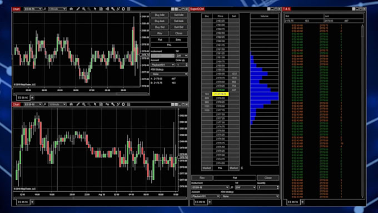The image size is (378, 213).
Task: Select bottom chart ES 09-16 tab
Action: (23, 202)
